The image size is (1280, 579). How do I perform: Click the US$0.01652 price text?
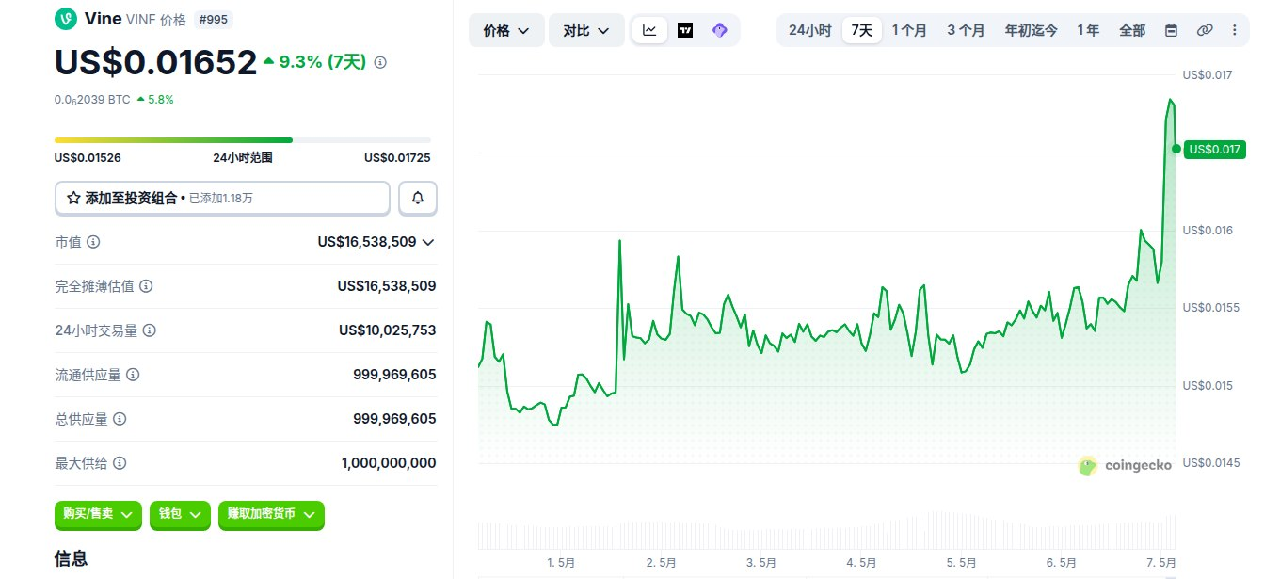155,62
